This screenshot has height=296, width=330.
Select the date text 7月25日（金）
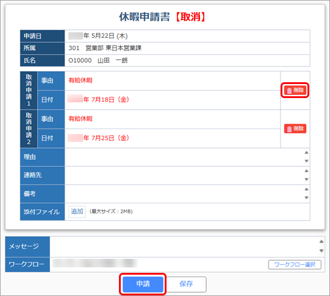(110, 138)
